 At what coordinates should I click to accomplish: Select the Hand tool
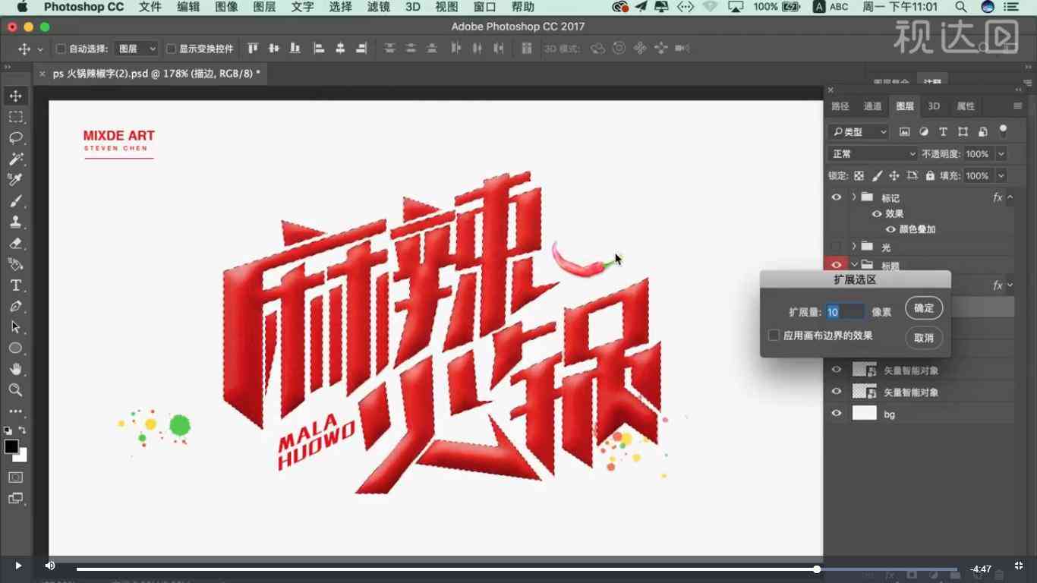pyautogui.click(x=15, y=369)
